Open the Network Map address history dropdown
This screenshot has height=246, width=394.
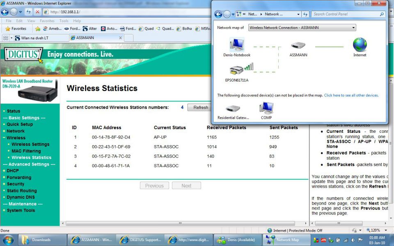(298, 14)
